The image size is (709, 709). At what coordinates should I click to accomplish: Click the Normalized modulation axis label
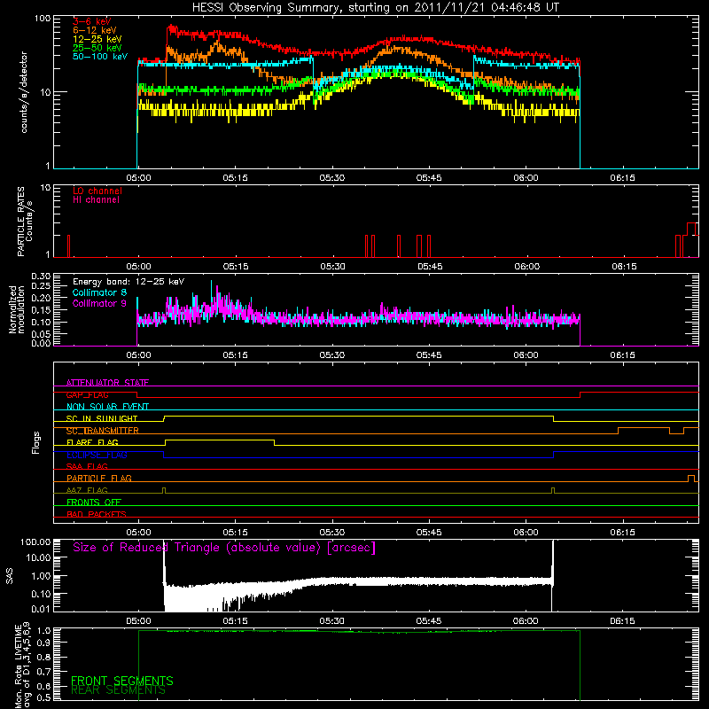click(x=17, y=309)
